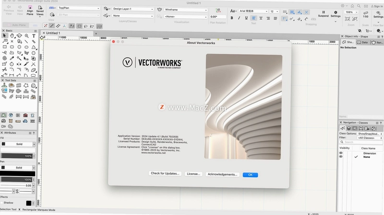
Task: Open the Design Layer-1 dropdown
Action: pos(133,9)
